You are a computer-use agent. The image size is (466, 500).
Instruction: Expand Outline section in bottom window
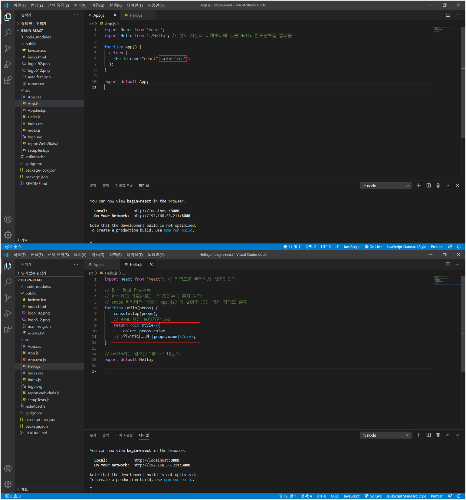click(x=50, y=489)
